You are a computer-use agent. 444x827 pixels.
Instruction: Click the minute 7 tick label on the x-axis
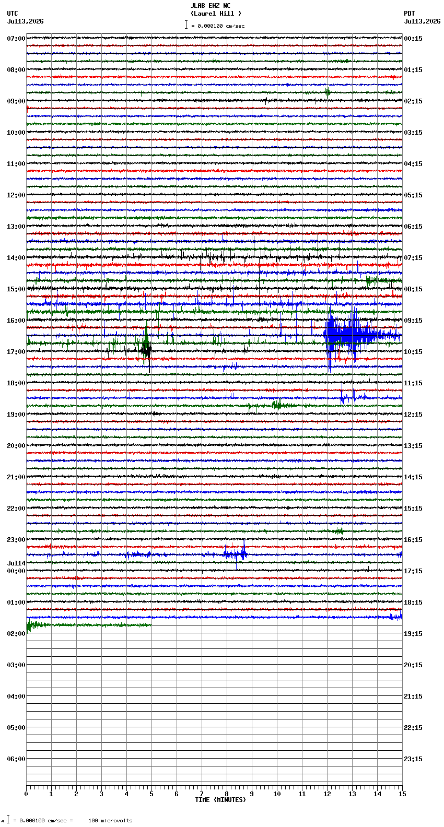coord(202,794)
